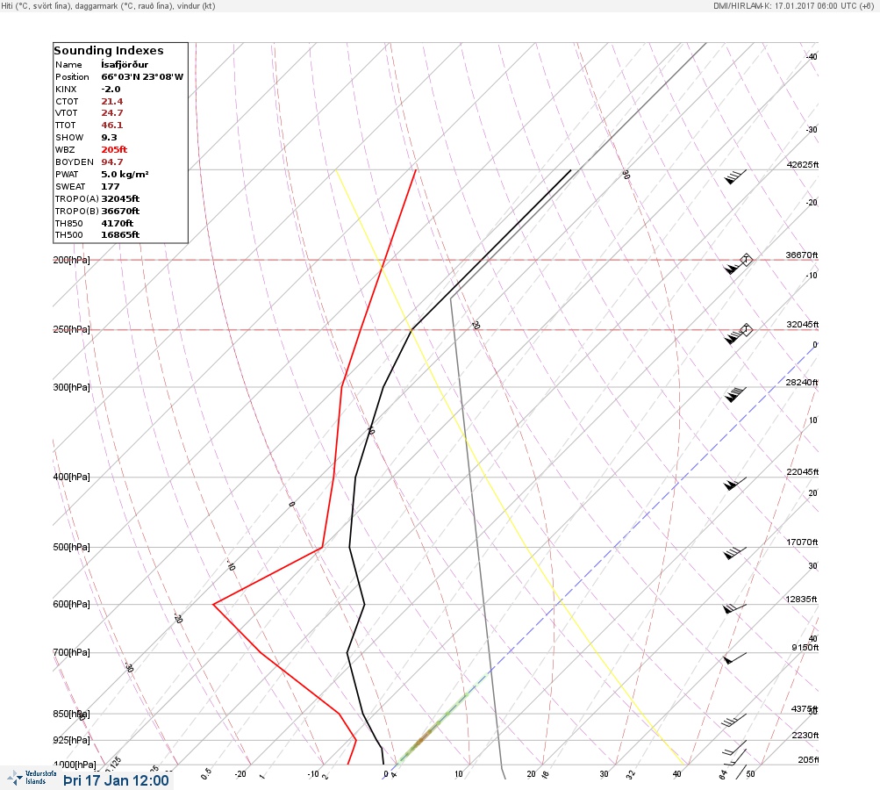Viewport: 880px width, 790px height.
Task: Click the wind barb at the 2230ft level
Action: (x=735, y=747)
